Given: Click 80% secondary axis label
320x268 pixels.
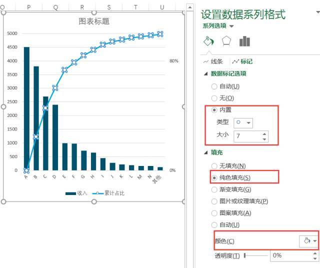Looking at the screenshot, I should [174, 61].
